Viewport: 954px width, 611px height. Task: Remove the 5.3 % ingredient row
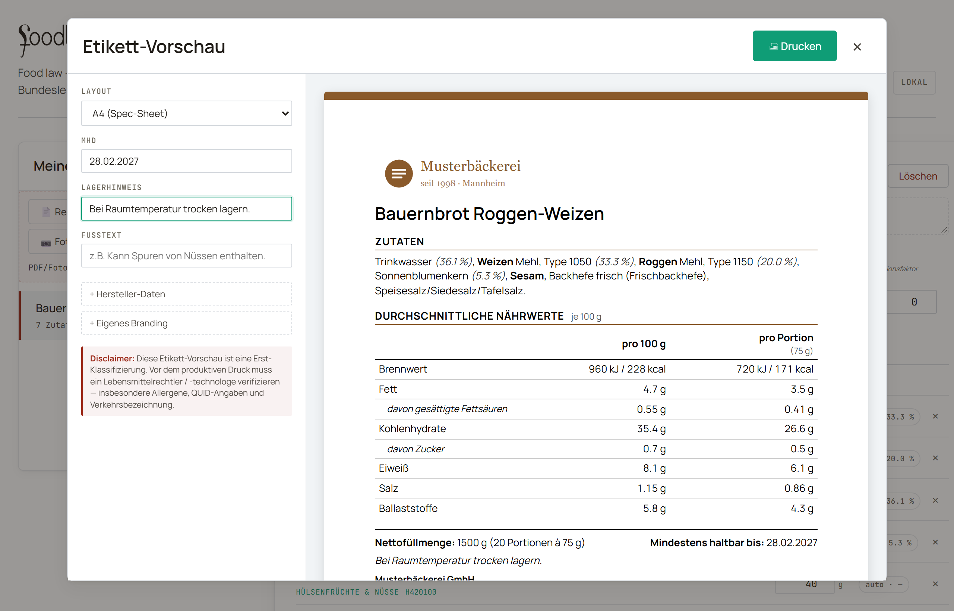point(935,542)
